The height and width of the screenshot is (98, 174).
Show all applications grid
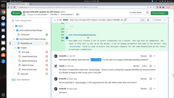[3, 95]
